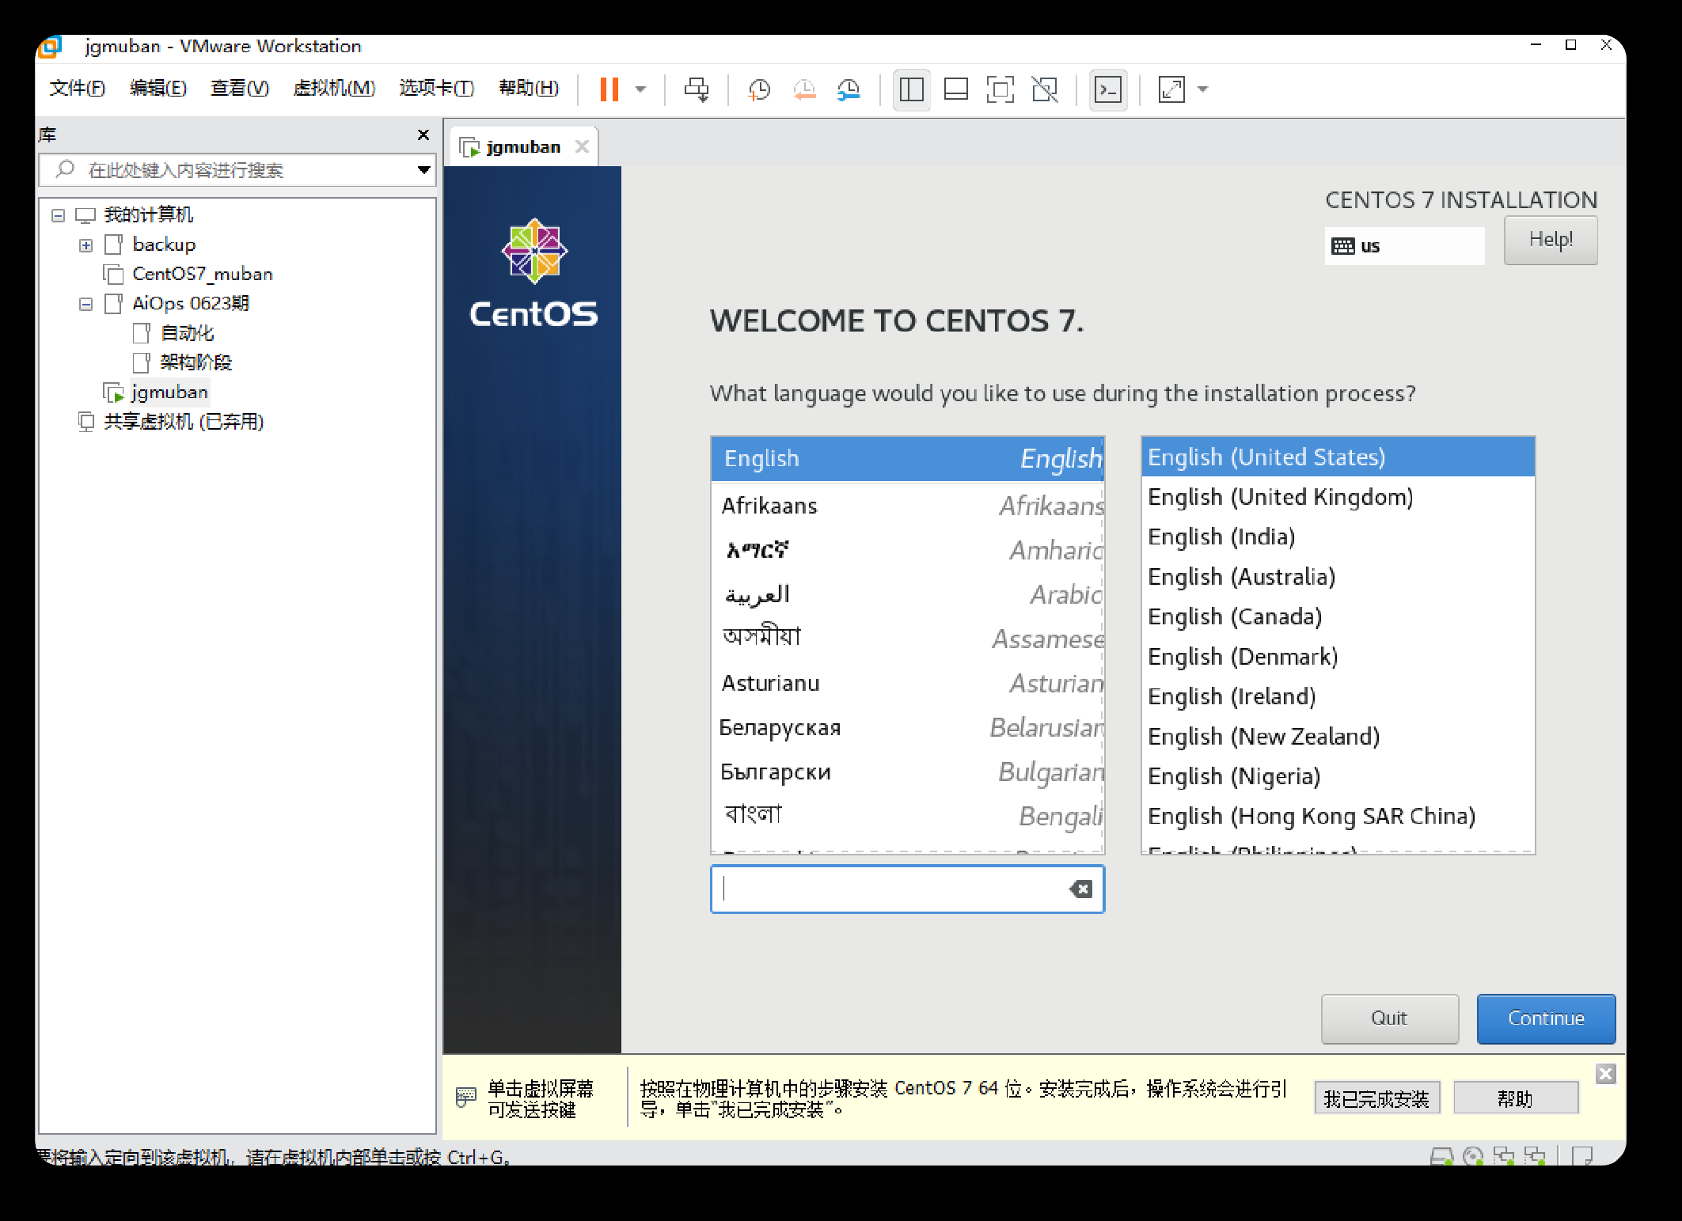Switch to the jgmuban tab
The height and width of the screenshot is (1221, 1682).
pyautogui.click(x=523, y=146)
